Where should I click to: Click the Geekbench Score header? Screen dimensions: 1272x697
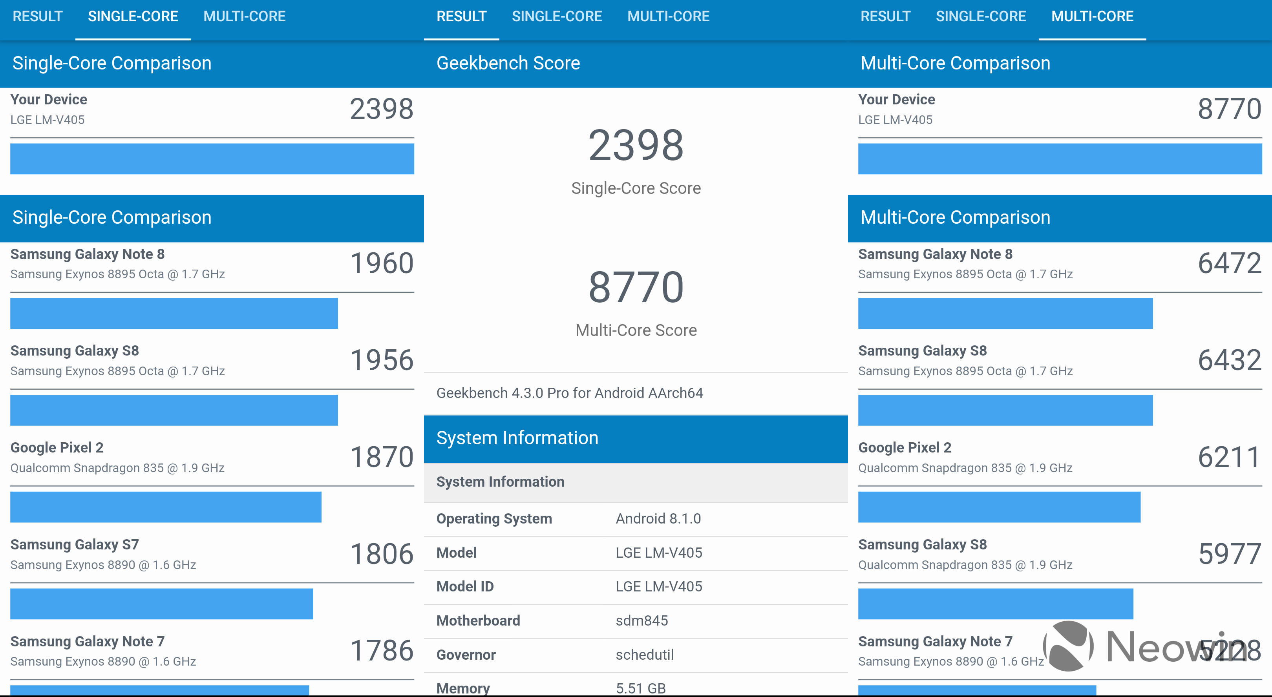click(x=636, y=64)
